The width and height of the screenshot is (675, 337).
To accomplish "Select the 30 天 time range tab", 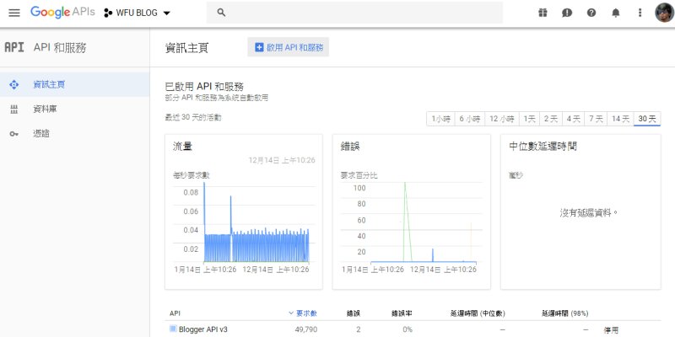I will [647, 119].
